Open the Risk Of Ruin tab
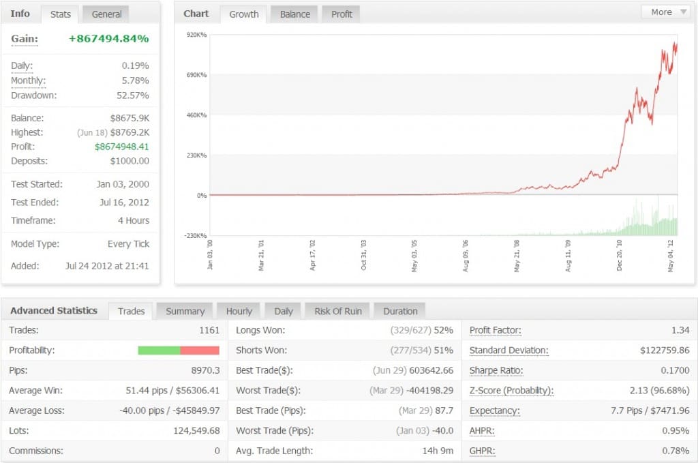 338,311
